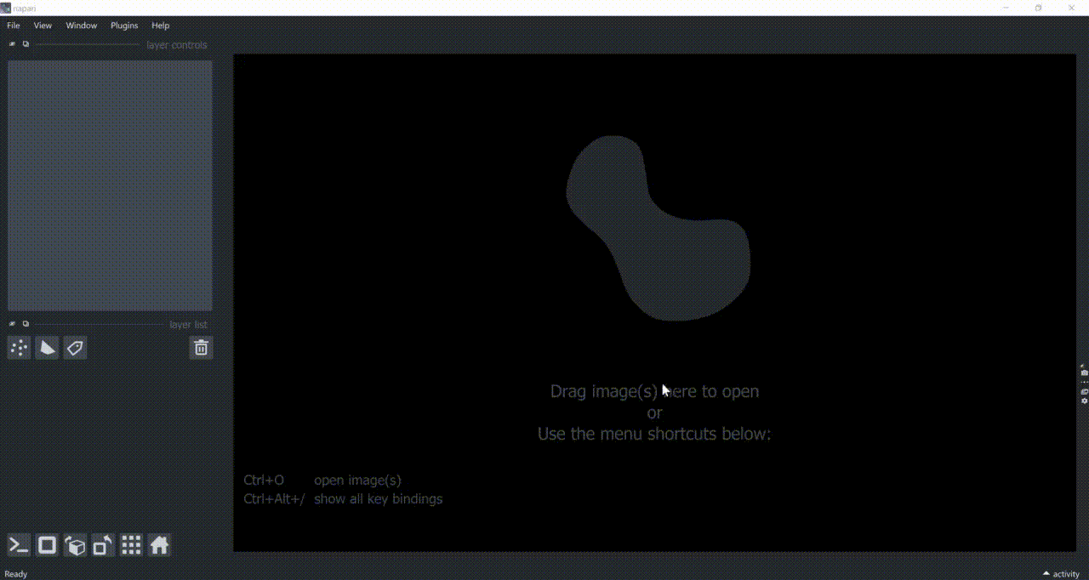This screenshot has width=1089, height=580.
Task: Reset view with home button
Action: coord(159,545)
